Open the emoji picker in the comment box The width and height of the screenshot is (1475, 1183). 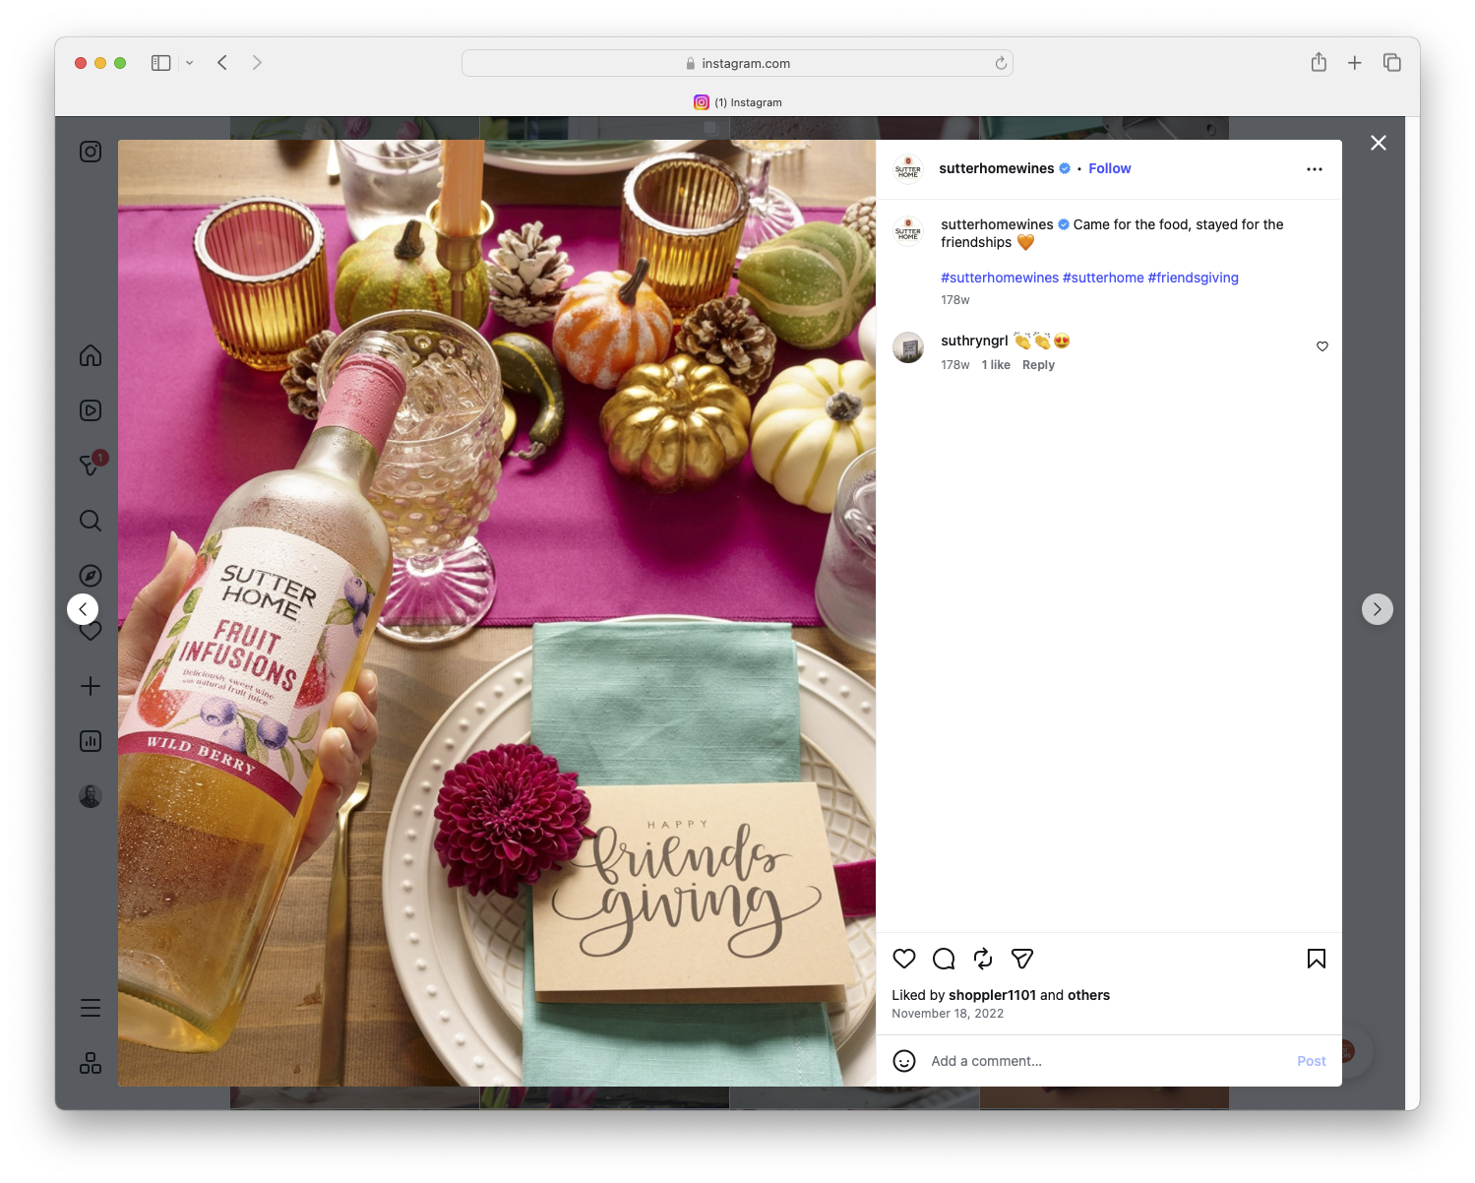904,1061
